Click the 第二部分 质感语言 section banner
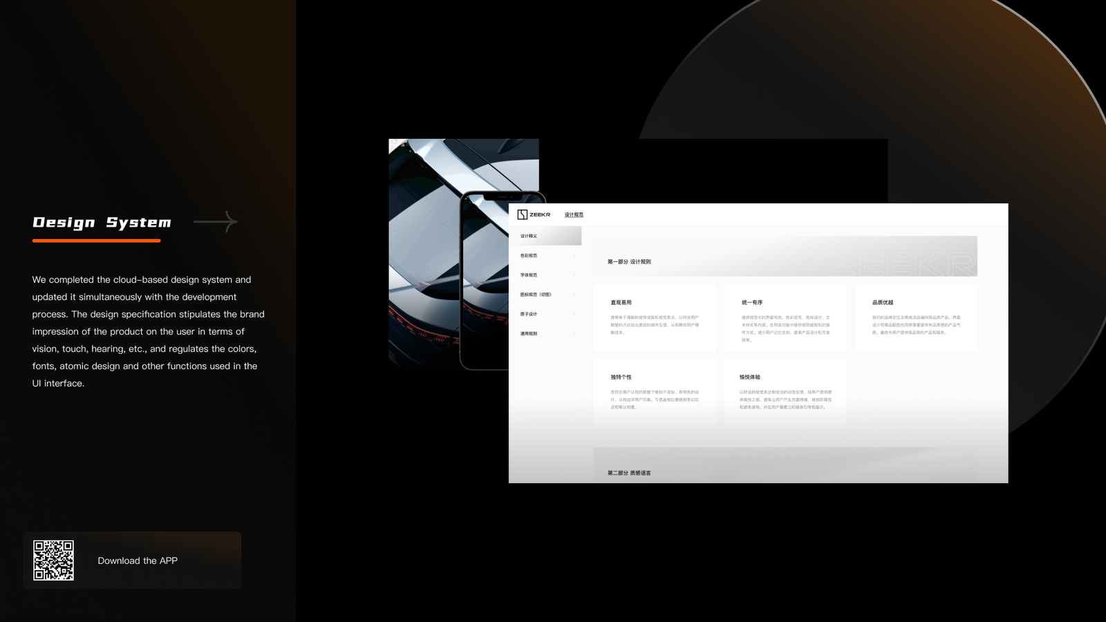 (x=785, y=468)
